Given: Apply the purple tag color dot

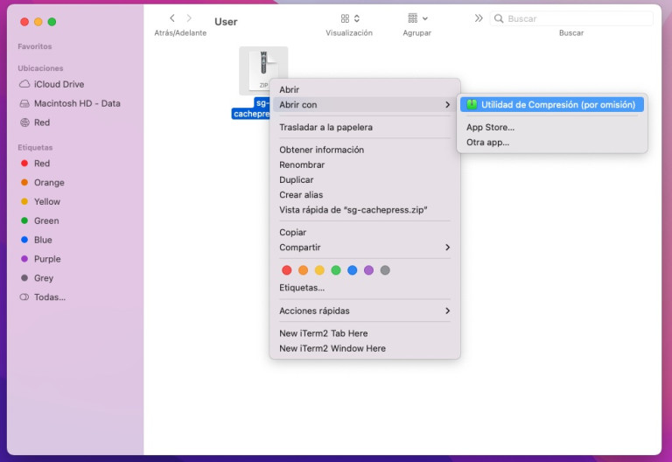Looking at the screenshot, I should 368,270.
